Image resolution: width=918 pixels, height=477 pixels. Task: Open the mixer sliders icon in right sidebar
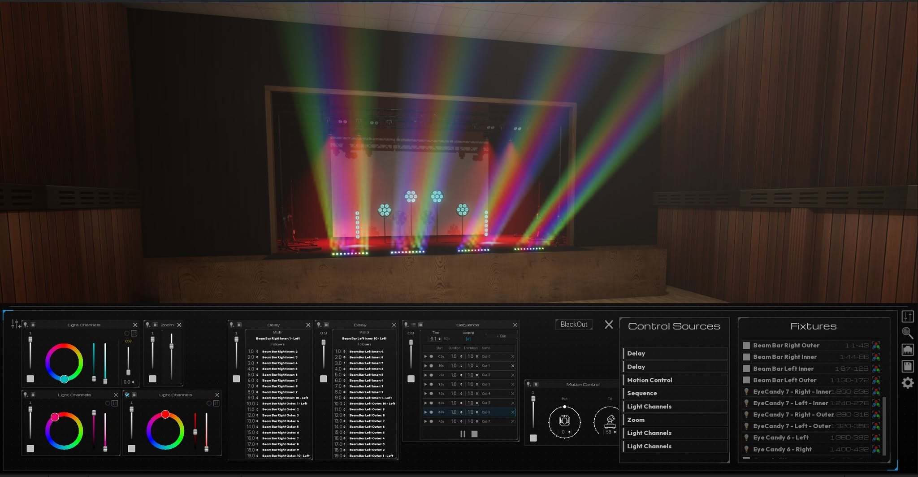(908, 317)
